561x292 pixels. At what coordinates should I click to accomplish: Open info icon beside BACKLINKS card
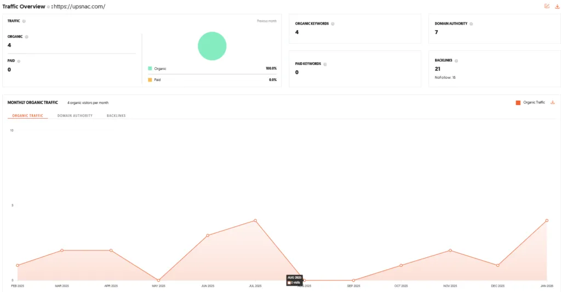(456, 61)
